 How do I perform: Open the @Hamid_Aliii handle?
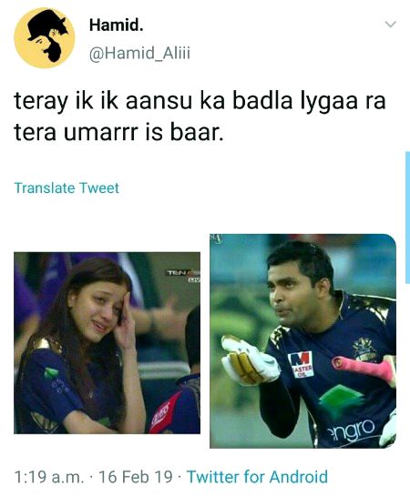[x=139, y=53]
